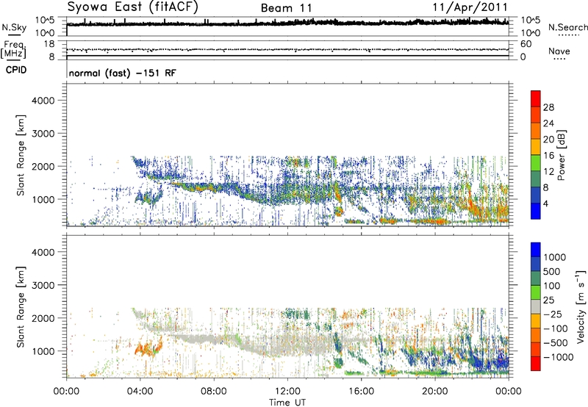This screenshot has height=407, width=588.
Task: Select the 'N.Search' legend label
Action: 568,27
